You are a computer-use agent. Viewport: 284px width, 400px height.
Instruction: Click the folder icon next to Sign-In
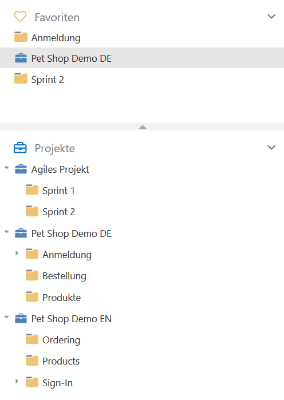[32, 382]
